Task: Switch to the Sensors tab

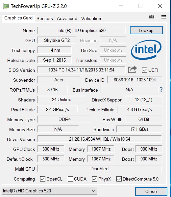Action: (x=45, y=18)
